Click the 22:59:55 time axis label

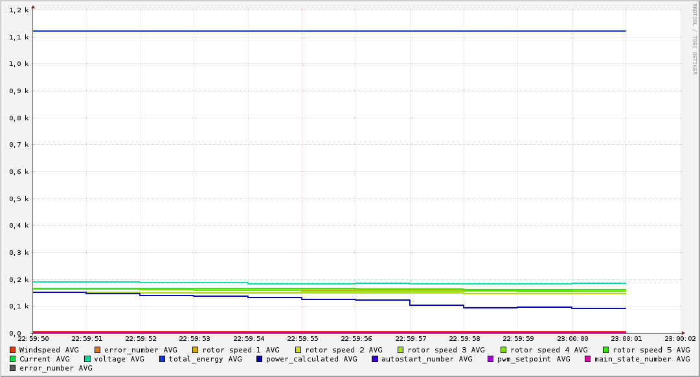click(x=302, y=338)
